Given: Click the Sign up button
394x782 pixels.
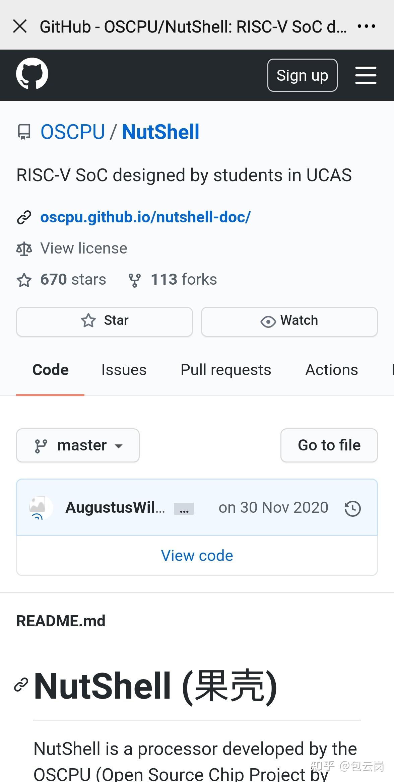Looking at the screenshot, I should tap(302, 75).
